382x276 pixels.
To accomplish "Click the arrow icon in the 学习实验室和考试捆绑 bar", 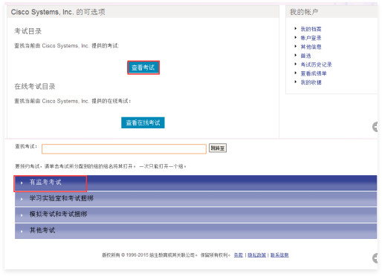I will point(22,199).
